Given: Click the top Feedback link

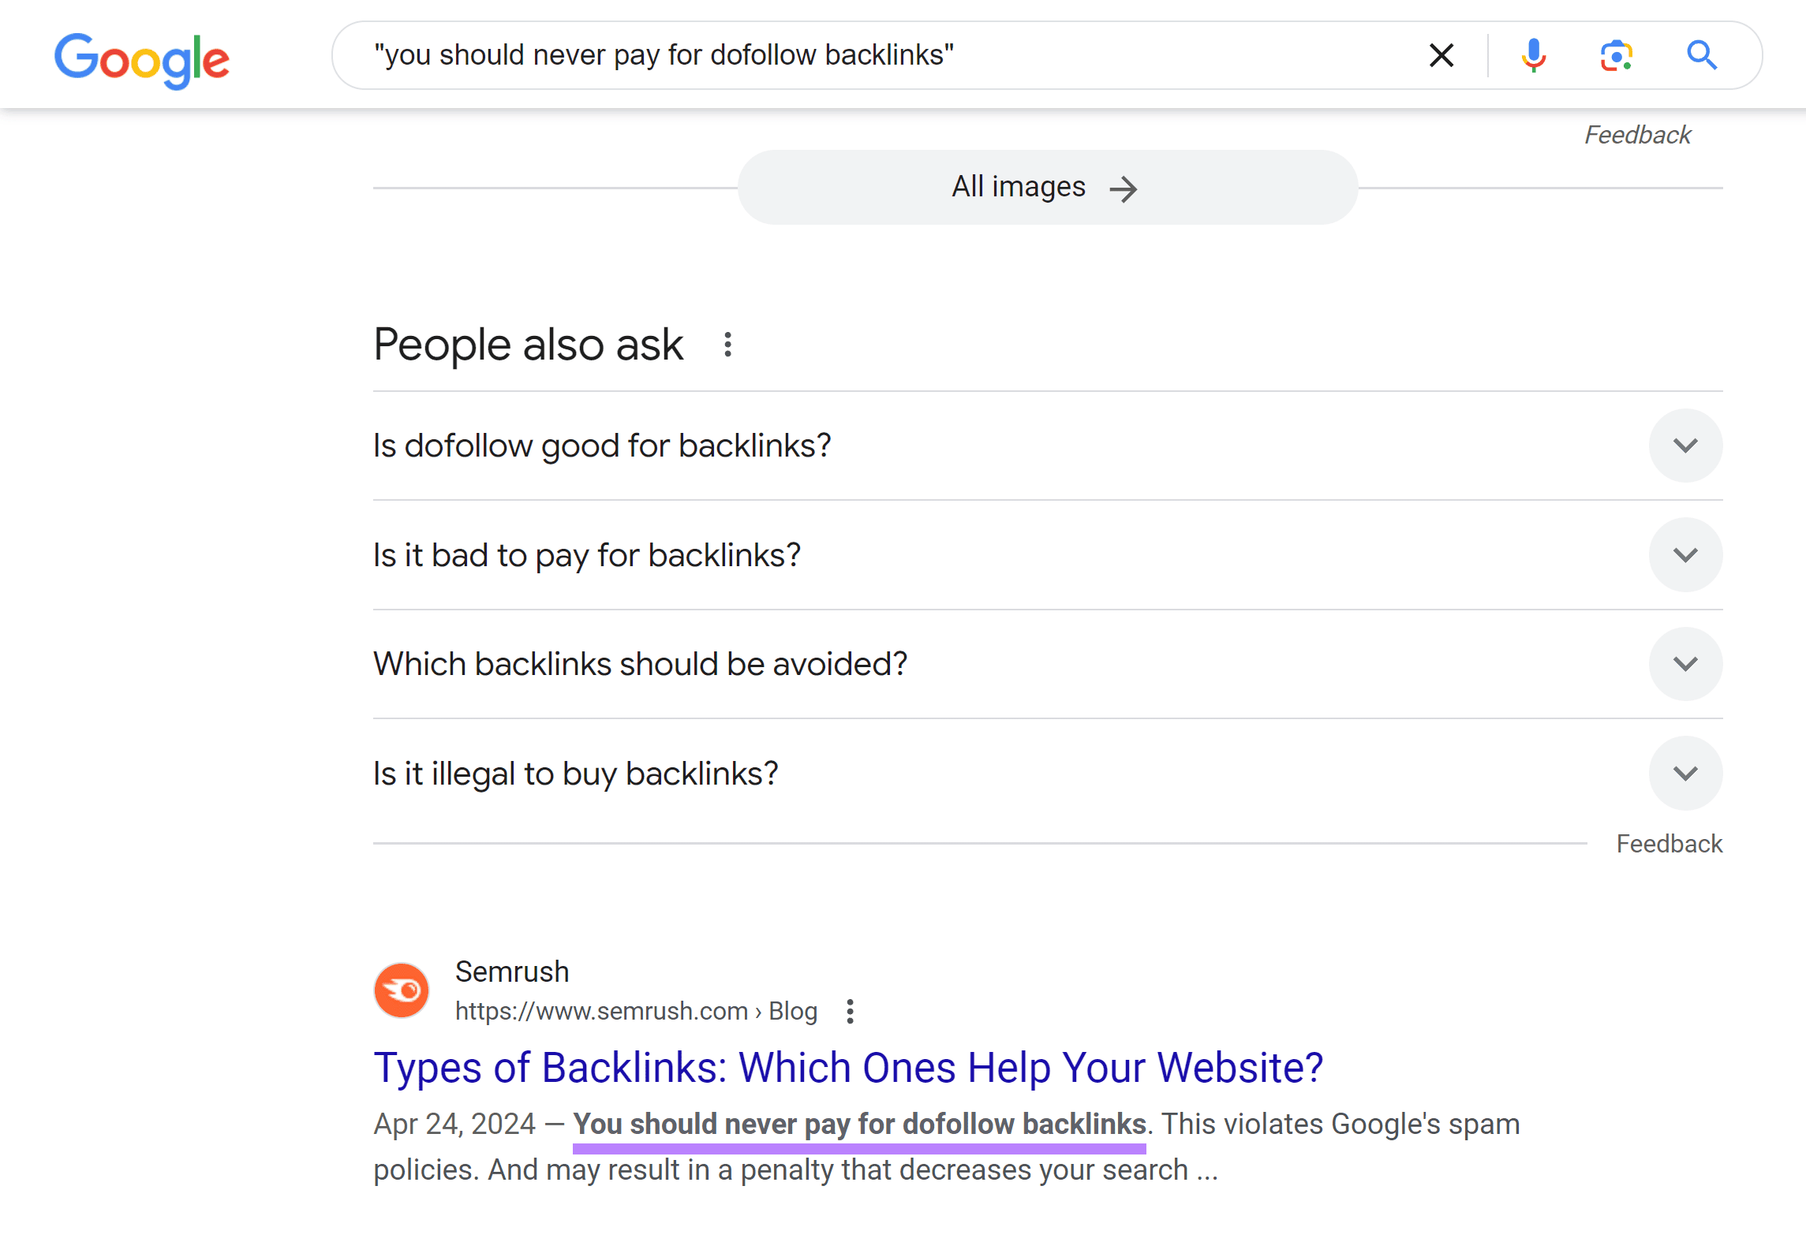Looking at the screenshot, I should click(x=1637, y=134).
